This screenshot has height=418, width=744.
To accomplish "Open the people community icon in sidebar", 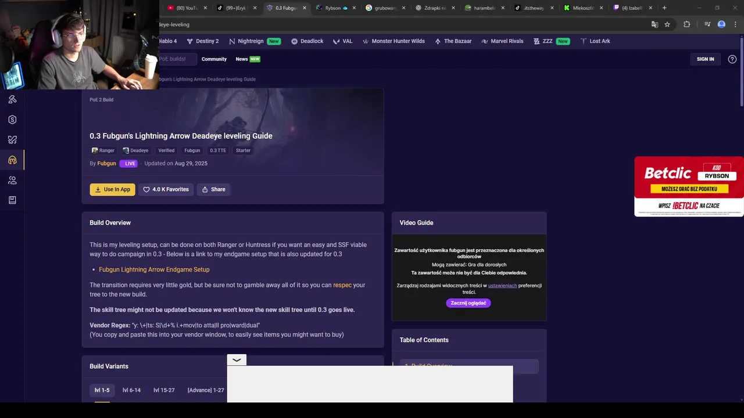I will (x=12, y=180).
